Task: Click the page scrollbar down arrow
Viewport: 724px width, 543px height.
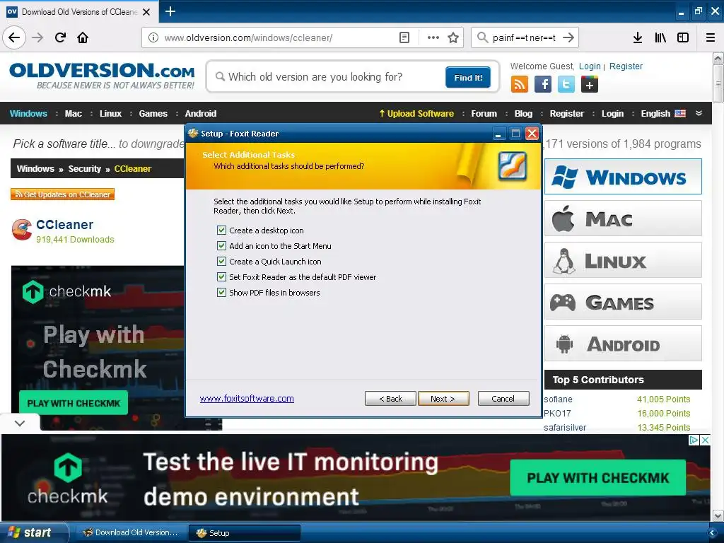Action: pos(718,515)
